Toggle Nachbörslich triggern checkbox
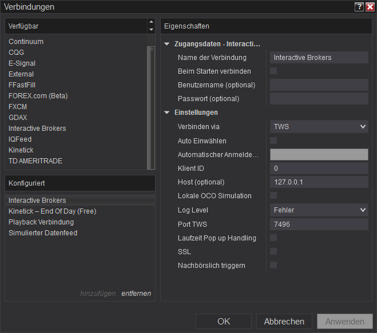The image size is (377, 333). pyautogui.click(x=273, y=265)
